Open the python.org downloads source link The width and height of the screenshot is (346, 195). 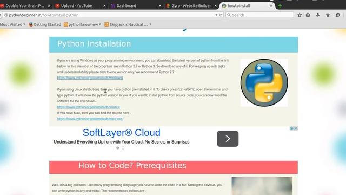[x=89, y=107]
